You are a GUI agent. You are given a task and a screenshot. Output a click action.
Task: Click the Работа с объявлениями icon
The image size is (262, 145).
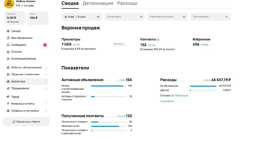pyautogui.click(x=8, y=68)
